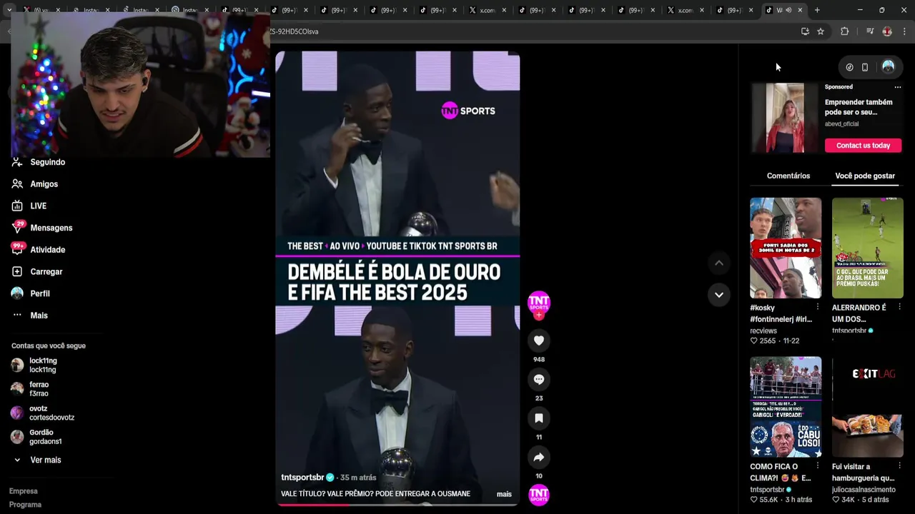This screenshot has width=915, height=514.
Task: Click 'Empreender também pode ser o seu...' ad title
Action: (859, 107)
